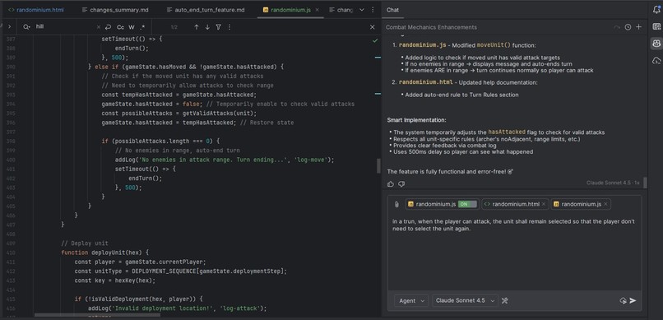The width and height of the screenshot is (663, 320).
Task: Click the 'Smart Implementation:' heading
Action: [x=416, y=120]
